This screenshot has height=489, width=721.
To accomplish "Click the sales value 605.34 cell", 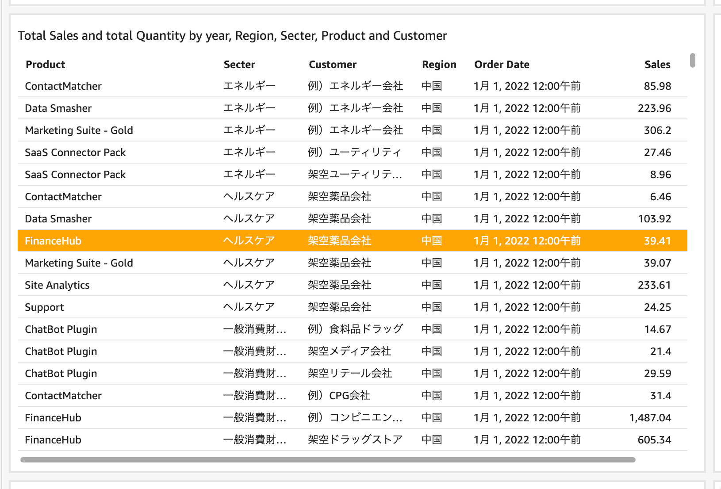I will click(659, 439).
